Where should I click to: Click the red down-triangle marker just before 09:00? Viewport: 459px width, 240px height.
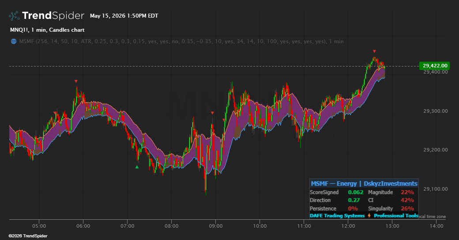(x=212, y=113)
